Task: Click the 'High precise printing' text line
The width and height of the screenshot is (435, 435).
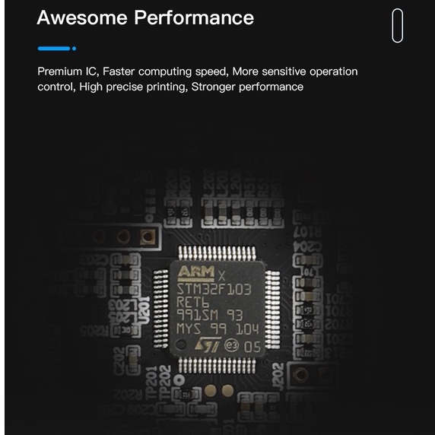Action: 134,87
